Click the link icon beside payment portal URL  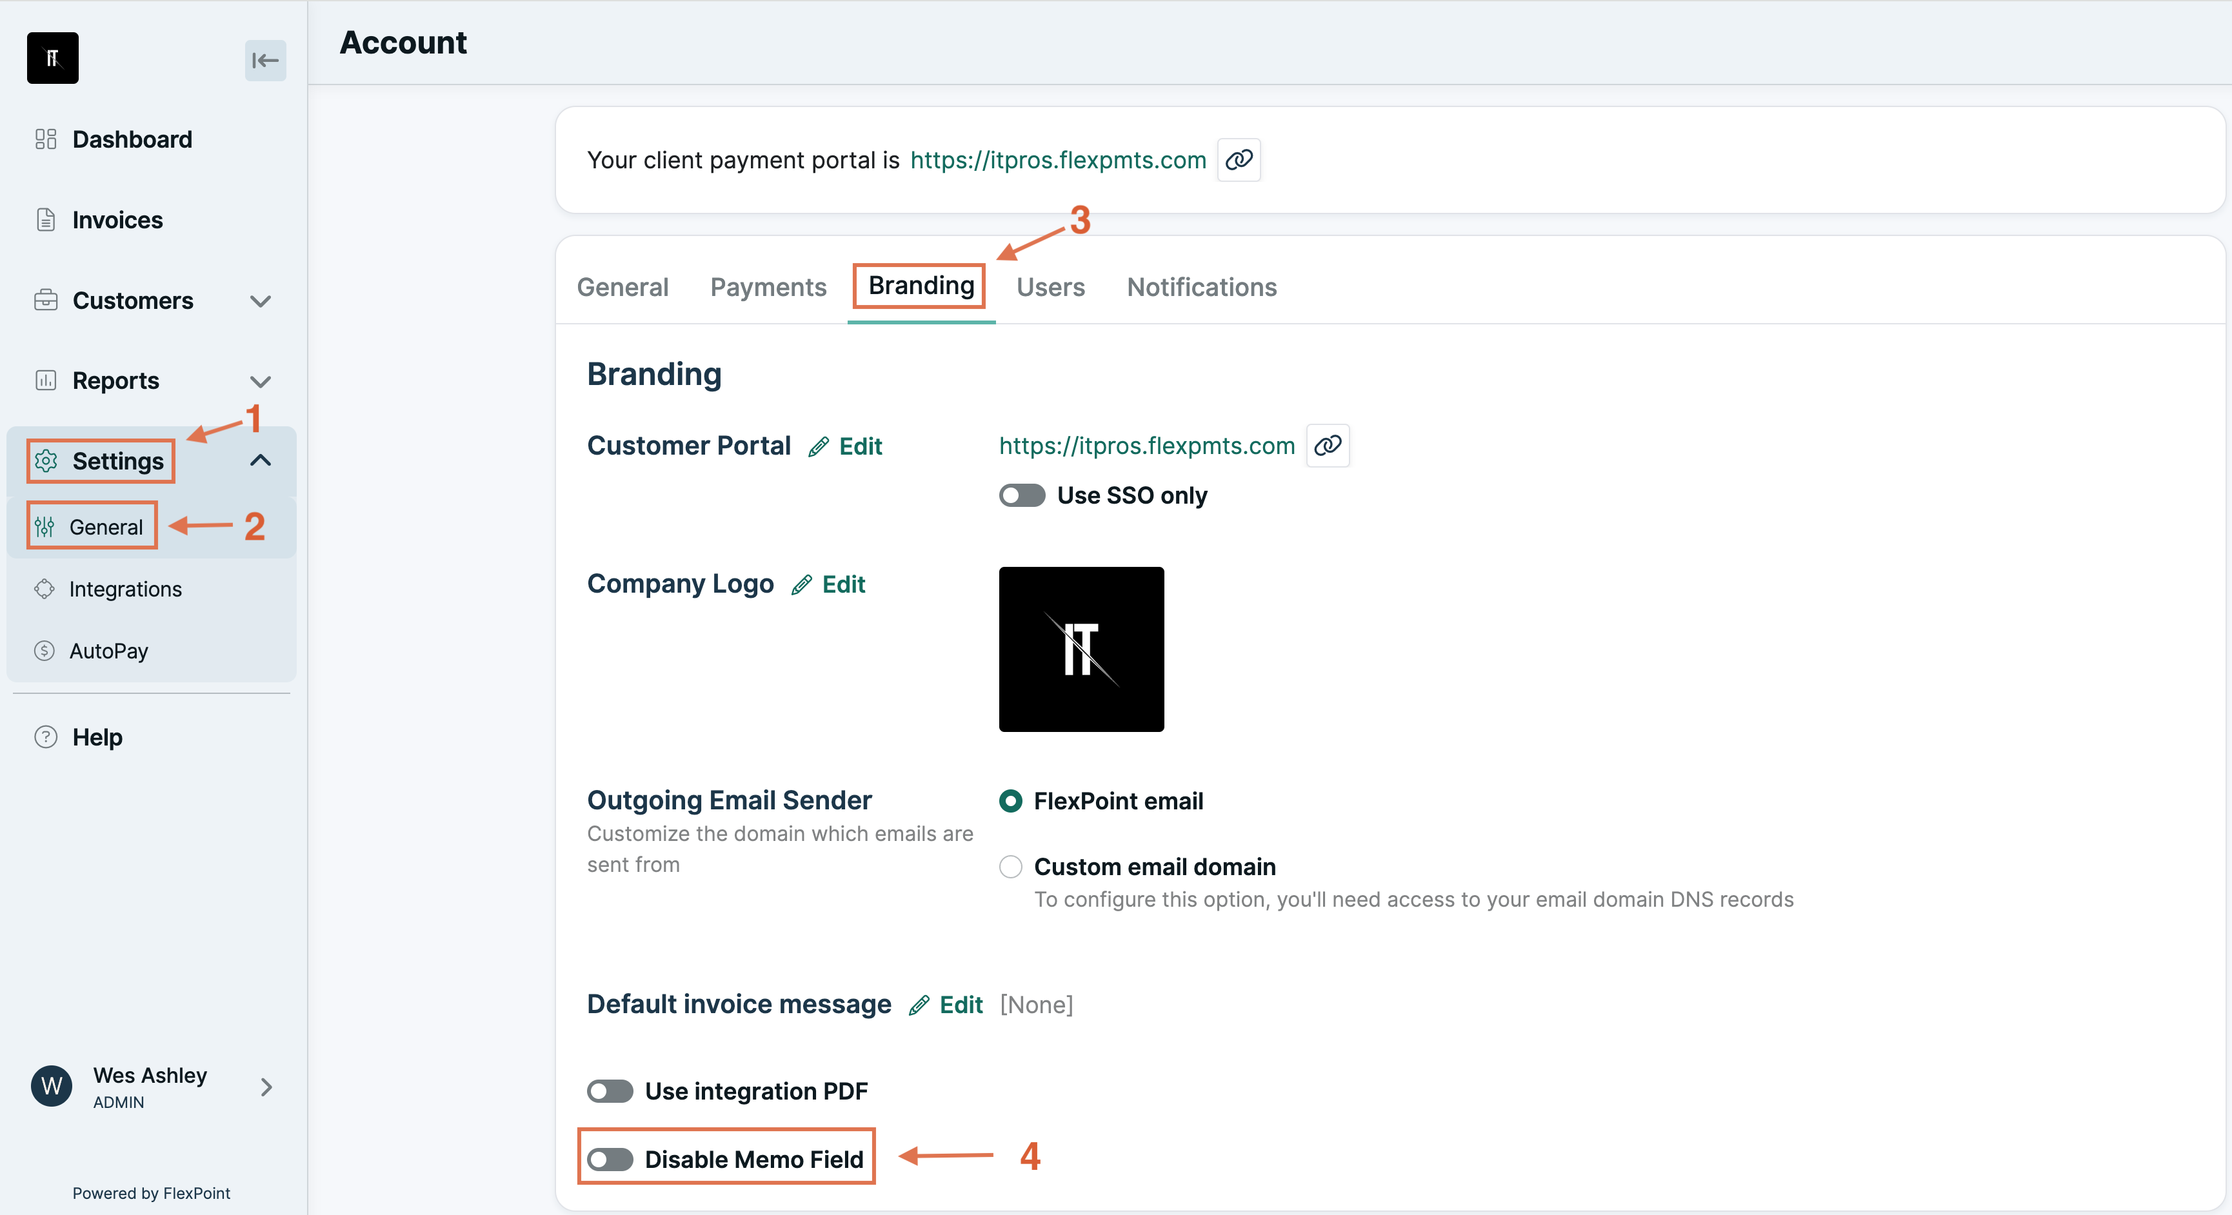pyautogui.click(x=1238, y=160)
